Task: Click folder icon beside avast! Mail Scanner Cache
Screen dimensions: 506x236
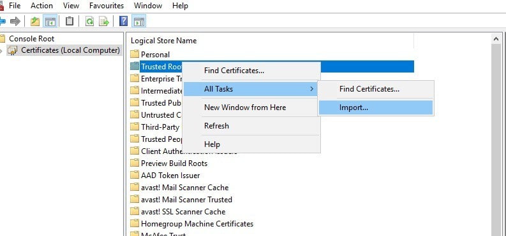Action: point(135,188)
